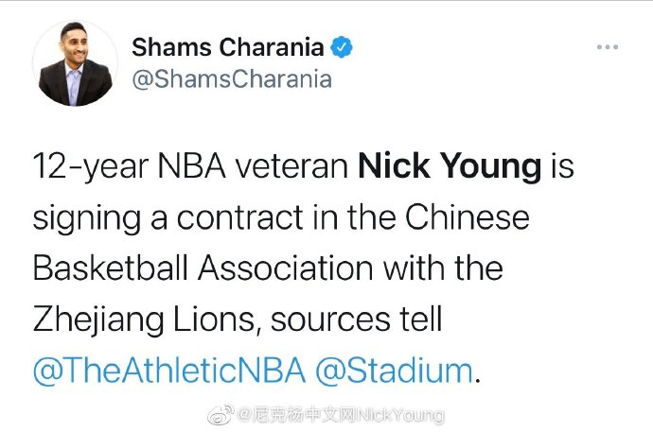Open the tweet's three-dot more options menu

pos(608,47)
